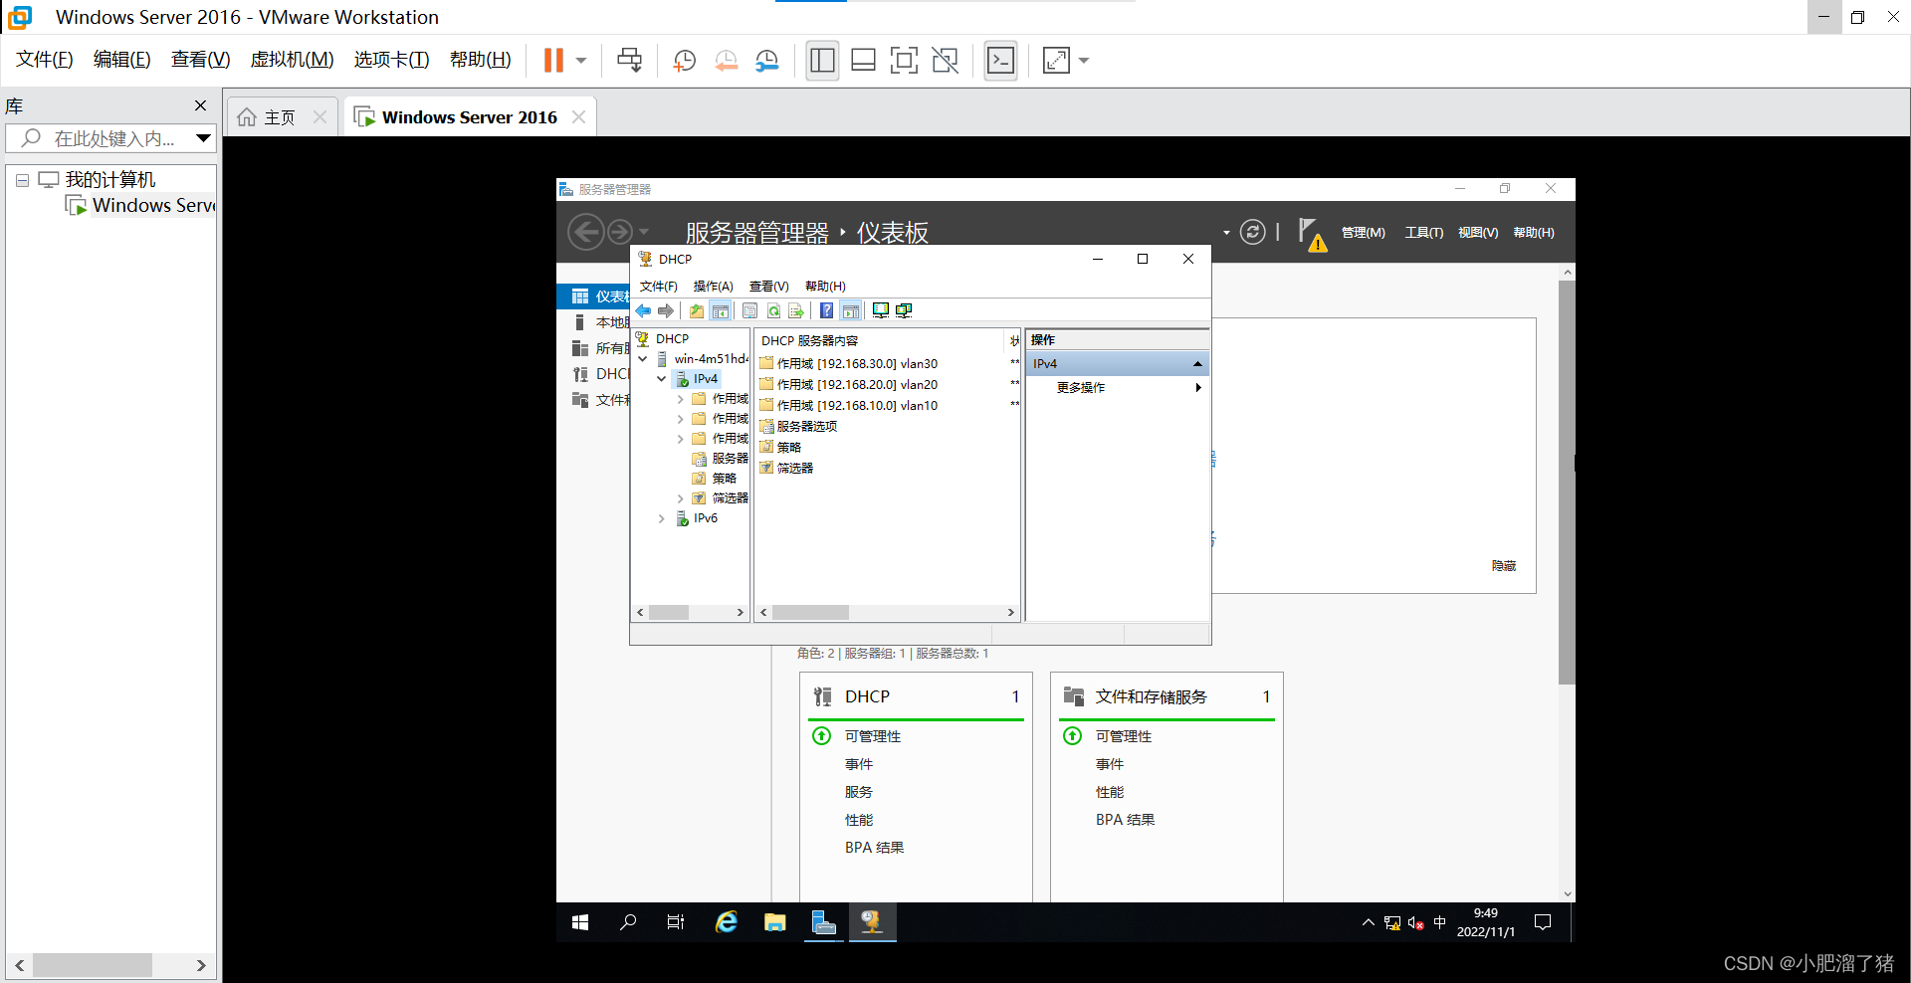The height and width of the screenshot is (983, 1911).
Task: Enter full screen mode in VMware
Action: coord(904,61)
